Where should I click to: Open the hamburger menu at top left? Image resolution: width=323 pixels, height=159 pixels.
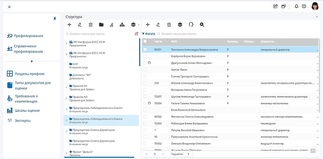coord(9,6)
